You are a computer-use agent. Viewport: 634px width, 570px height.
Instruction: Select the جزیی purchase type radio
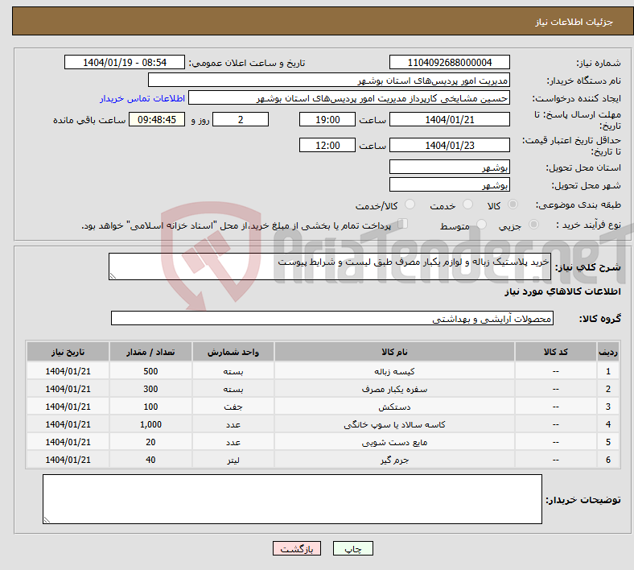532,225
